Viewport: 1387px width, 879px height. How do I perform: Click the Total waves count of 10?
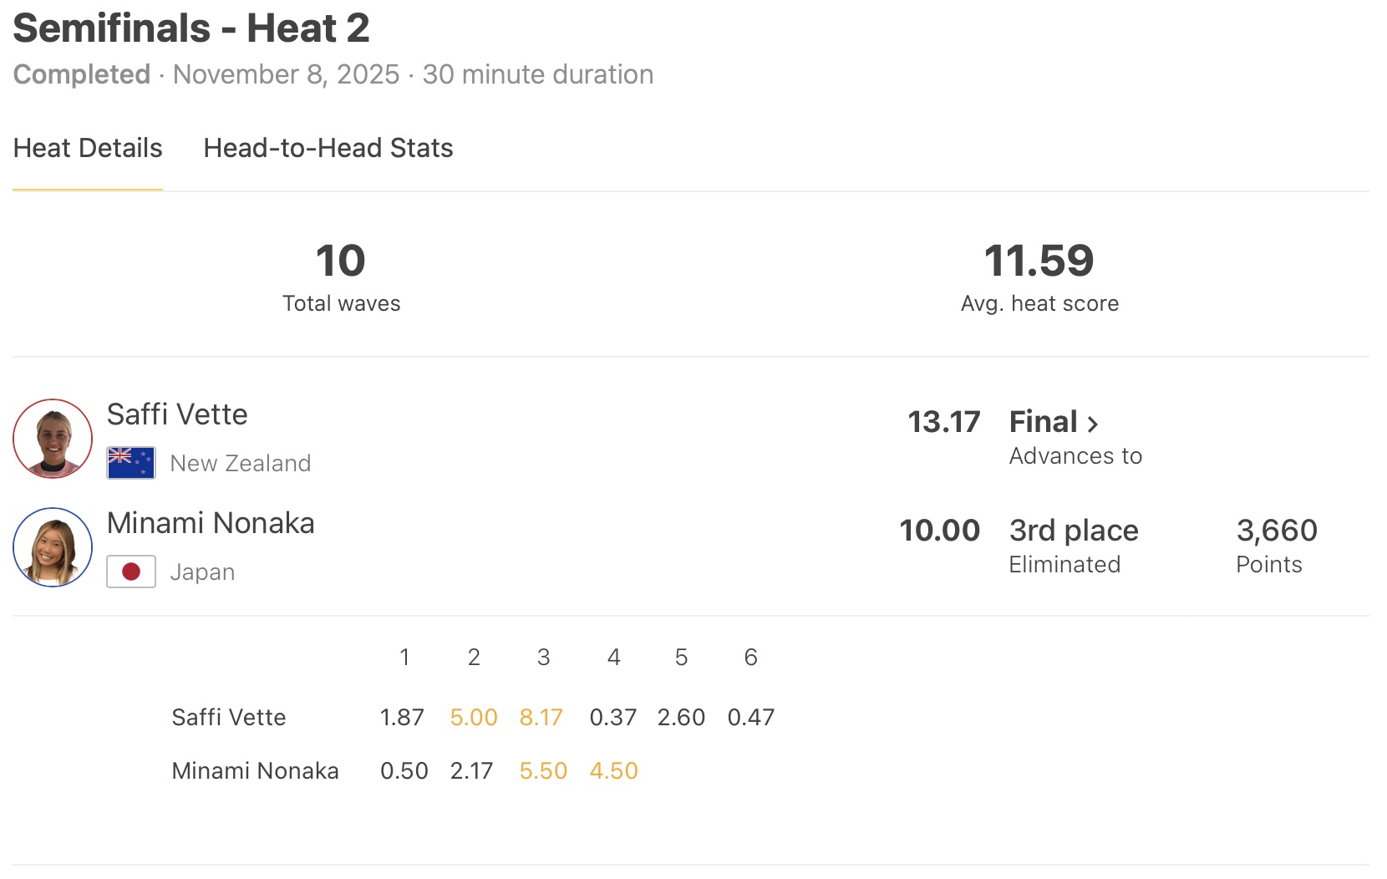click(x=341, y=261)
